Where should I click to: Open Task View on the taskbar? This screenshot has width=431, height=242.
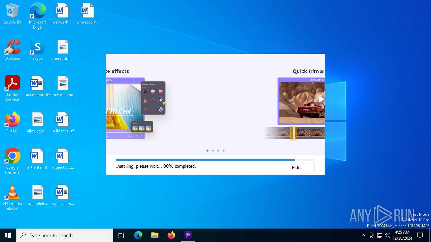121,235
